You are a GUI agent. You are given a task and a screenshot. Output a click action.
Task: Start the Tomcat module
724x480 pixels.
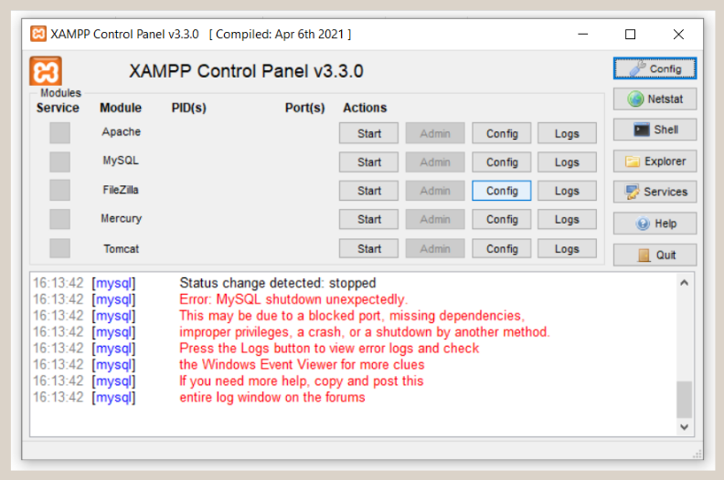368,248
